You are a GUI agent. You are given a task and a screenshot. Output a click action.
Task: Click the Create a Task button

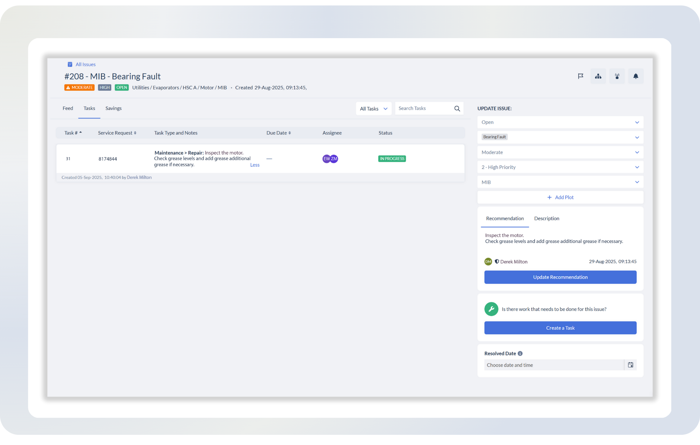pyautogui.click(x=560, y=328)
